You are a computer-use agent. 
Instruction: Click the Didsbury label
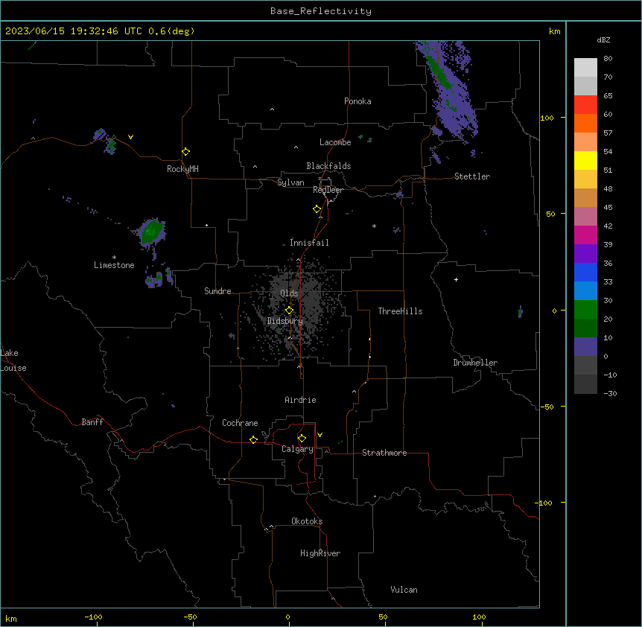[285, 321]
